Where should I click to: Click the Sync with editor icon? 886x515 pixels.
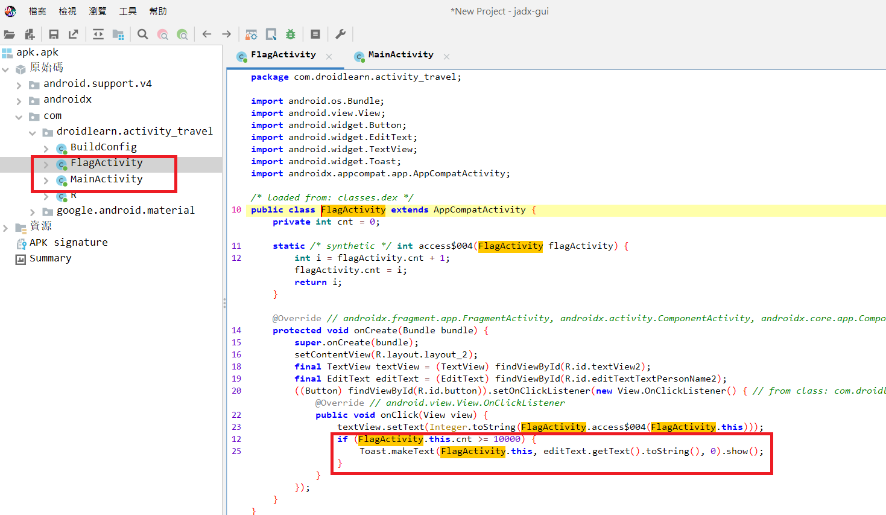tap(98, 34)
